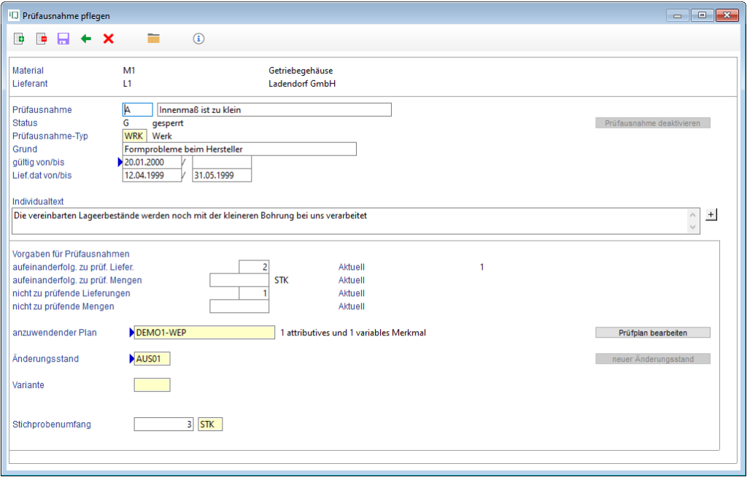747x477 pixels.
Task: Click the aufeinanderfolg. zu prüf. Liefer. field
Action: point(254,267)
